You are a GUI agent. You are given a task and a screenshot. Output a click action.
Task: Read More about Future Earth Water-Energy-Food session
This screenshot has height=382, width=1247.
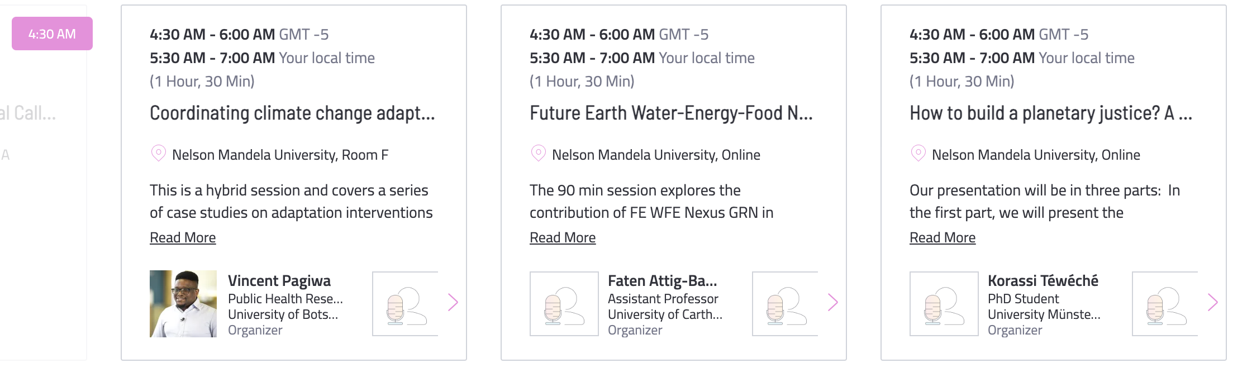pyautogui.click(x=563, y=237)
